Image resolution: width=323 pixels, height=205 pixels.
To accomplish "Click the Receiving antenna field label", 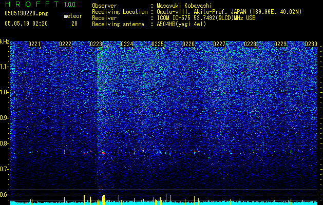I will coord(118,24).
